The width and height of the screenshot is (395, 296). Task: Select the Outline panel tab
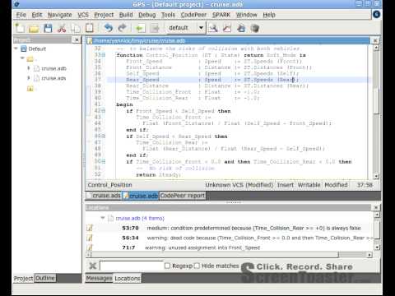(x=45, y=278)
